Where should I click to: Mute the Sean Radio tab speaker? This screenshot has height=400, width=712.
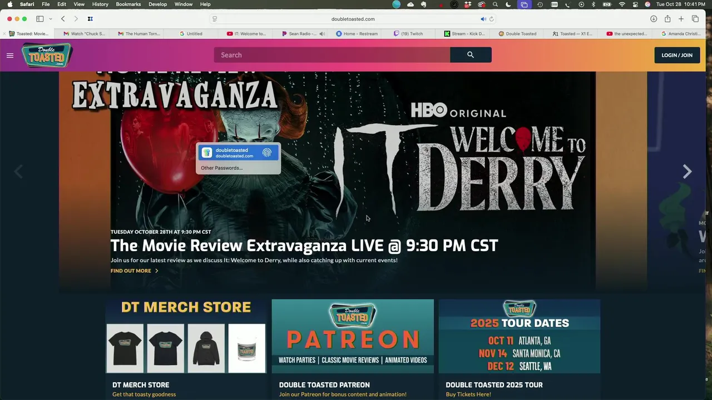(322, 34)
